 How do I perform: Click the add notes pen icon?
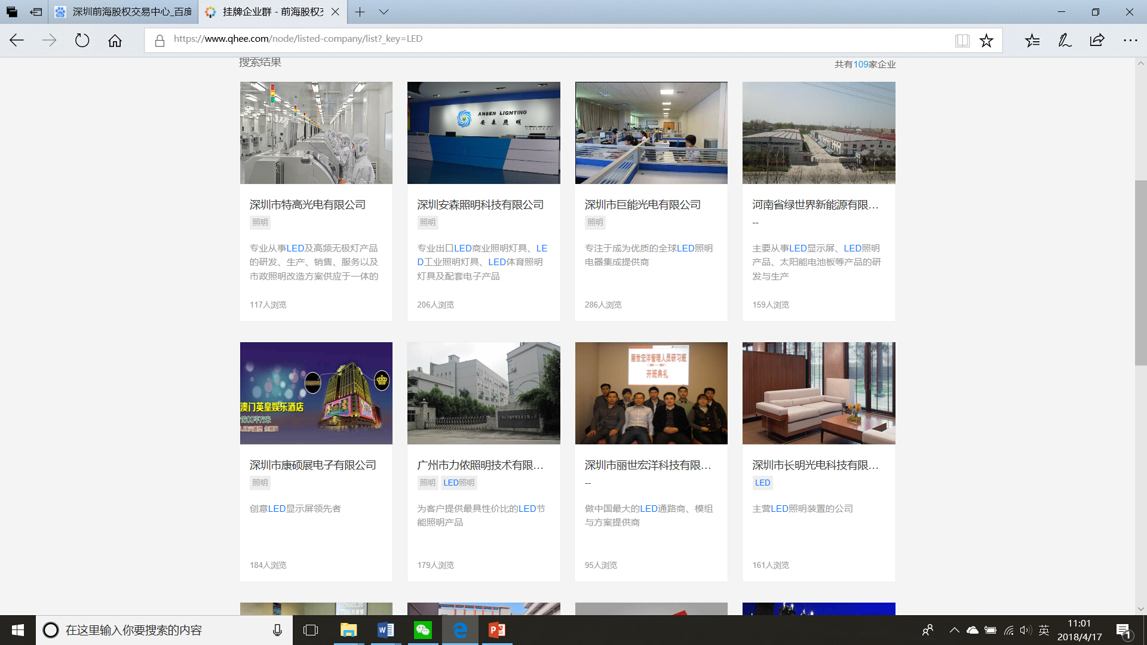[1065, 41]
